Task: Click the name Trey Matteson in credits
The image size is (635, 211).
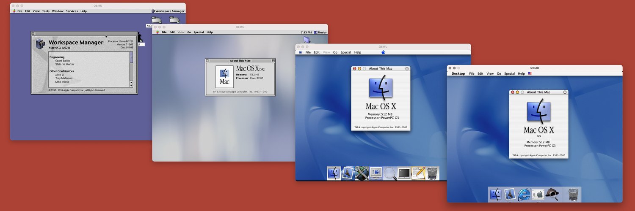Action: (64, 78)
